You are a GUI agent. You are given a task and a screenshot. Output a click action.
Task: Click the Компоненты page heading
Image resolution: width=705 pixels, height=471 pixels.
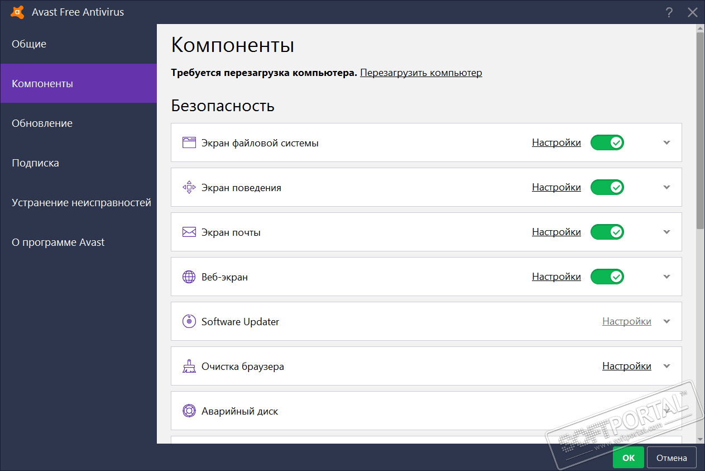233,45
